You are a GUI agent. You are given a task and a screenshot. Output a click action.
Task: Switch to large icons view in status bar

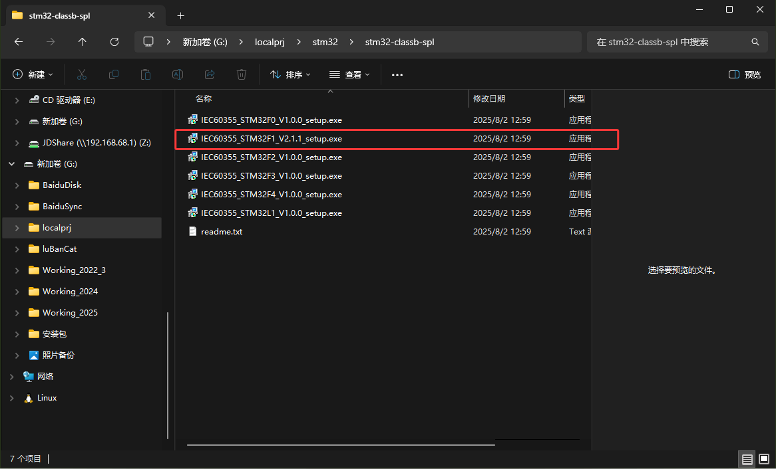[x=764, y=460]
